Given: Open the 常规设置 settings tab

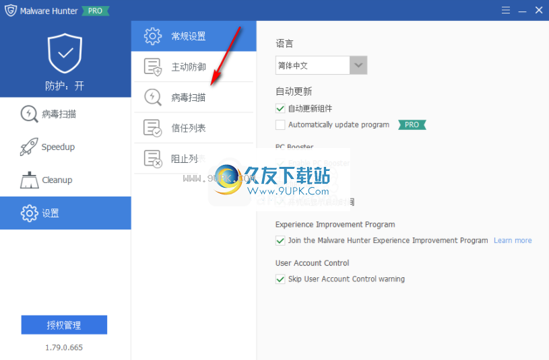Looking at the screenshot, I should [x=193, y=36].
